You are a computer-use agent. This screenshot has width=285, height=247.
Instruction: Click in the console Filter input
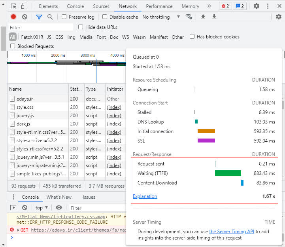point(98,208)
